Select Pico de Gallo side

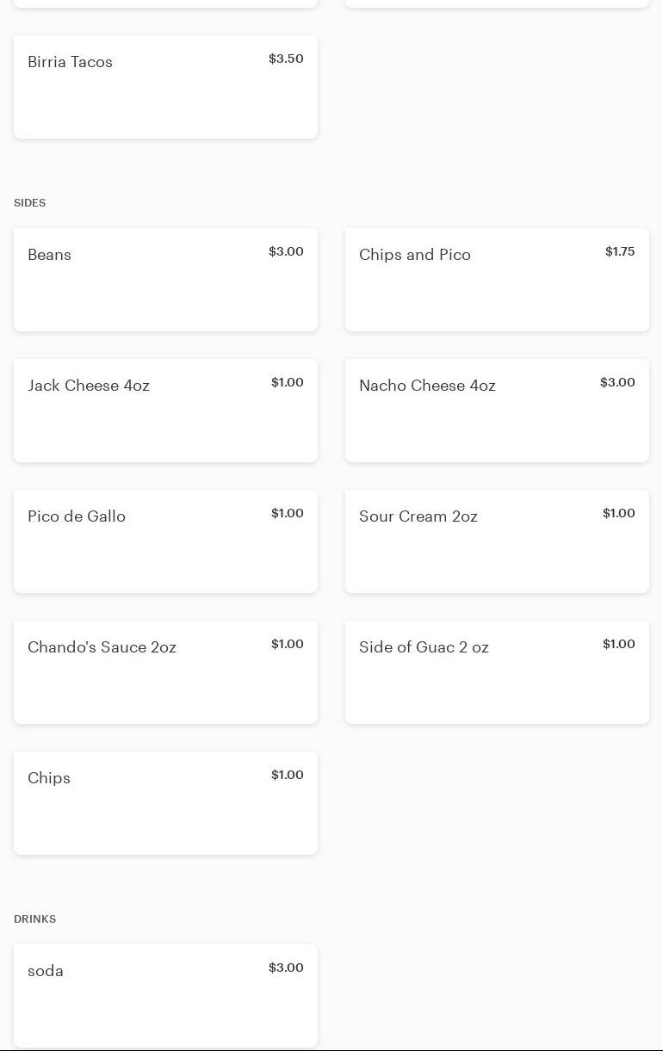(x=165, y=541)
